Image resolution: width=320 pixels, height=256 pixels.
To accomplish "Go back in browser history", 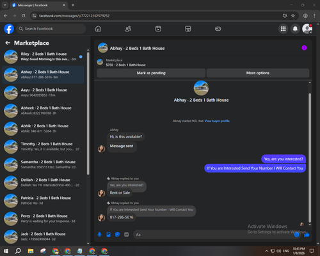I will (6, 16).
